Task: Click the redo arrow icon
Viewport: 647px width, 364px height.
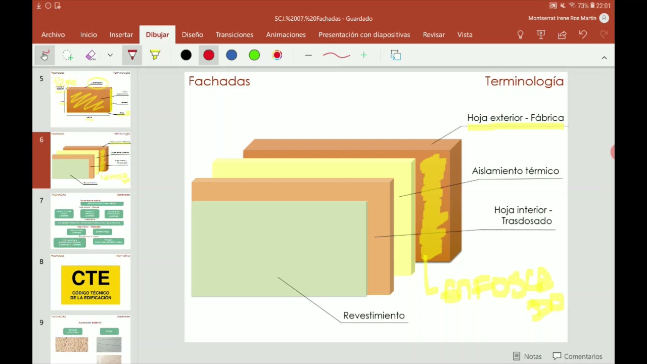Action: pyautogui.click(x=604, y=34)
